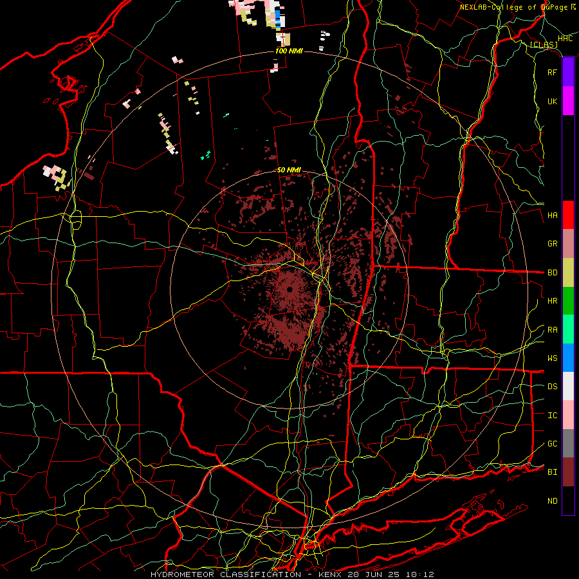Click the GC legend label
The height and width of the screenshot is (579, 579).
pos(552,444)
